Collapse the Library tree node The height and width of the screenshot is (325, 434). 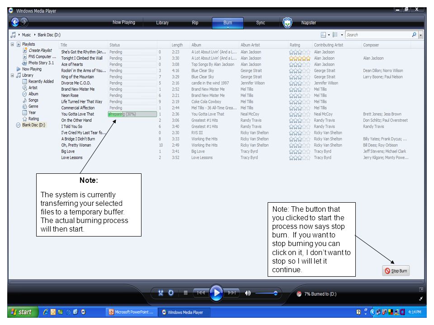[13, 75]
